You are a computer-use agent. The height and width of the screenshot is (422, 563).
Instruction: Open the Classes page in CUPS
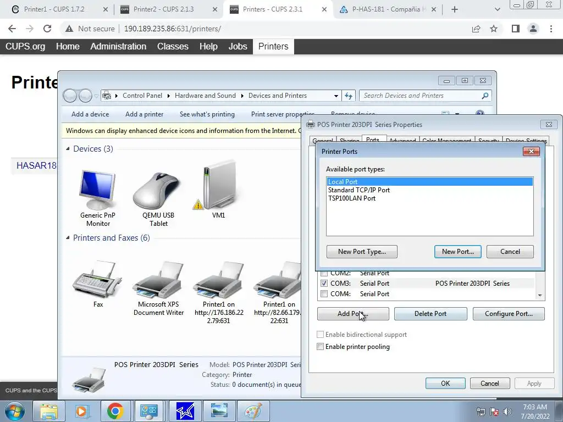(173, 46)
